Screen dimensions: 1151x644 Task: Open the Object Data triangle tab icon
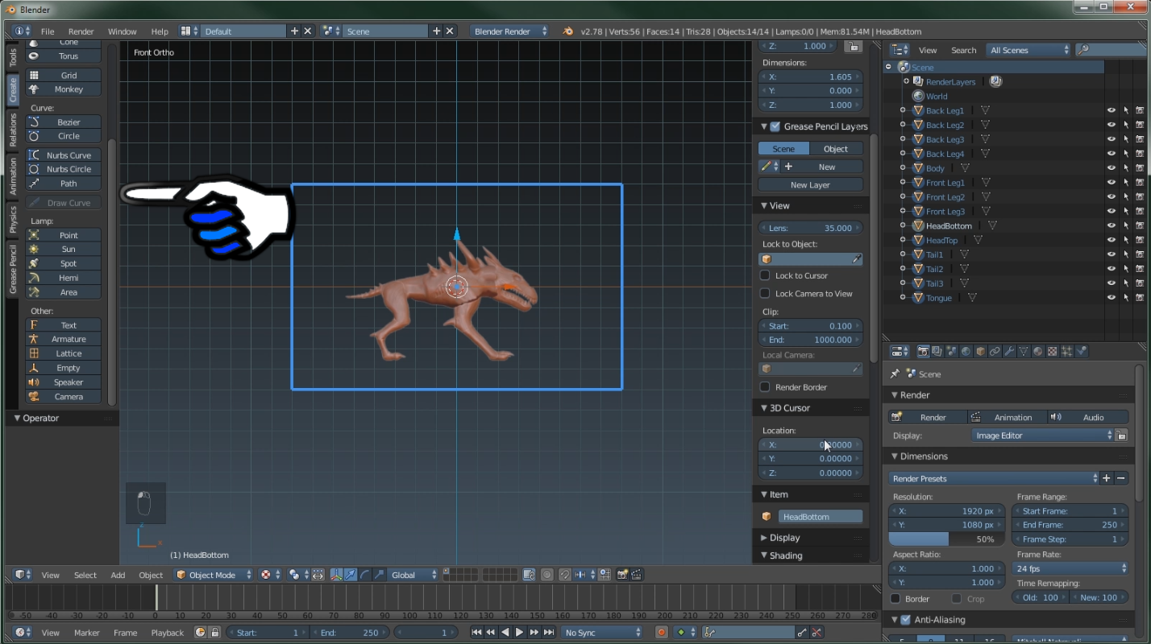pos(1024,351)
